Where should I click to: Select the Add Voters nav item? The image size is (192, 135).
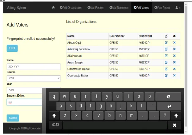(x=142, y=8)
